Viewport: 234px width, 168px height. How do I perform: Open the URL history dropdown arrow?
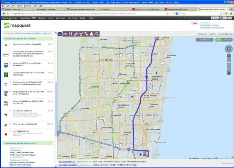pyautogui.click(x=170, y=14)
